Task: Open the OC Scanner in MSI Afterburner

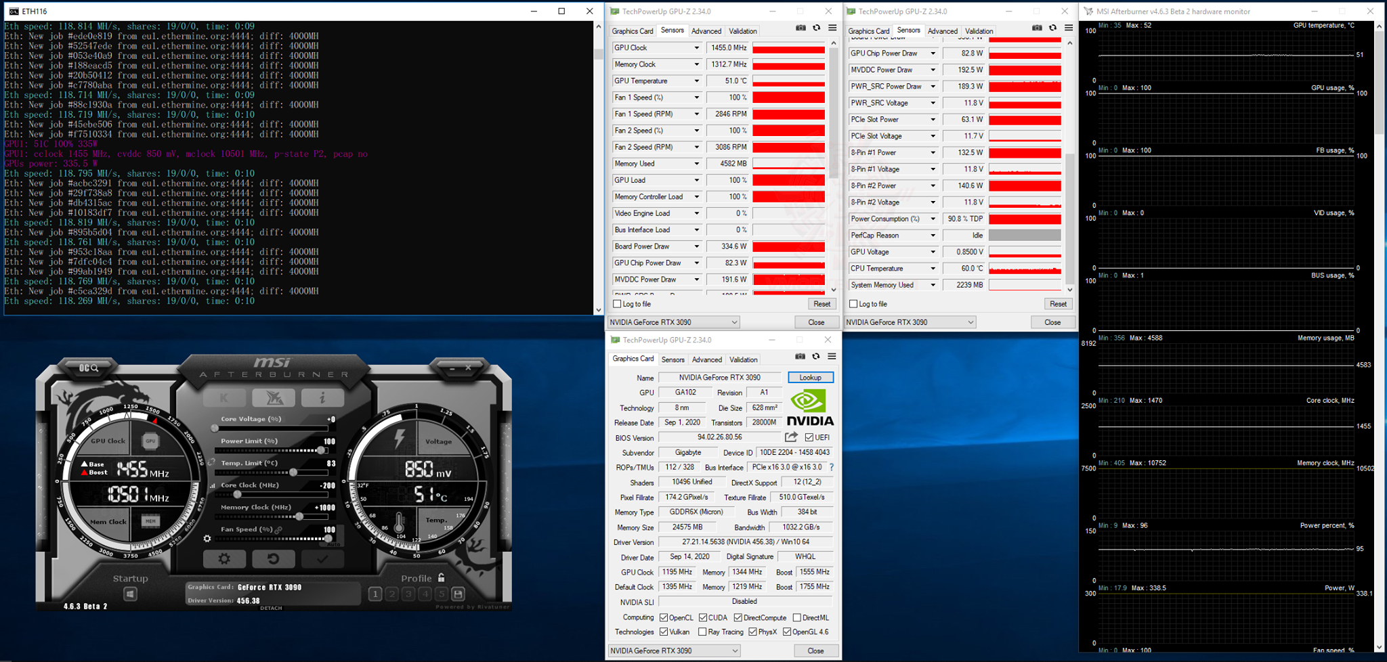Action: point(89,368)
